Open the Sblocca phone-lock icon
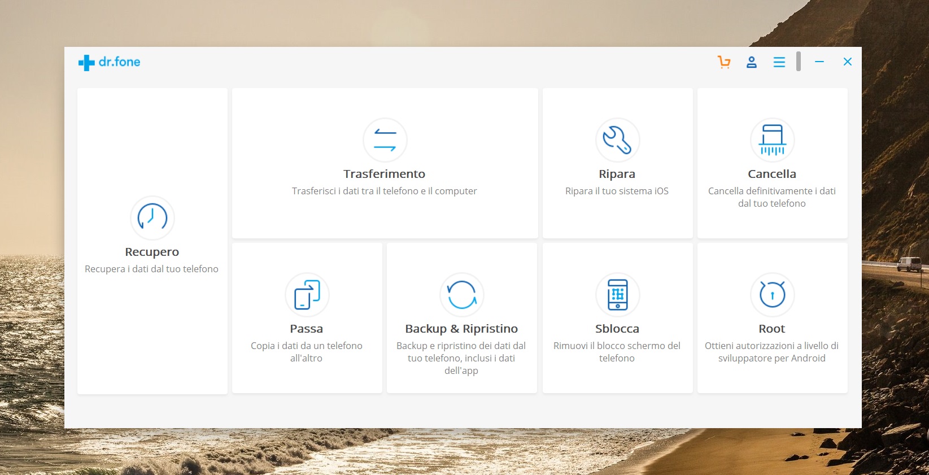 click(617, 294)
